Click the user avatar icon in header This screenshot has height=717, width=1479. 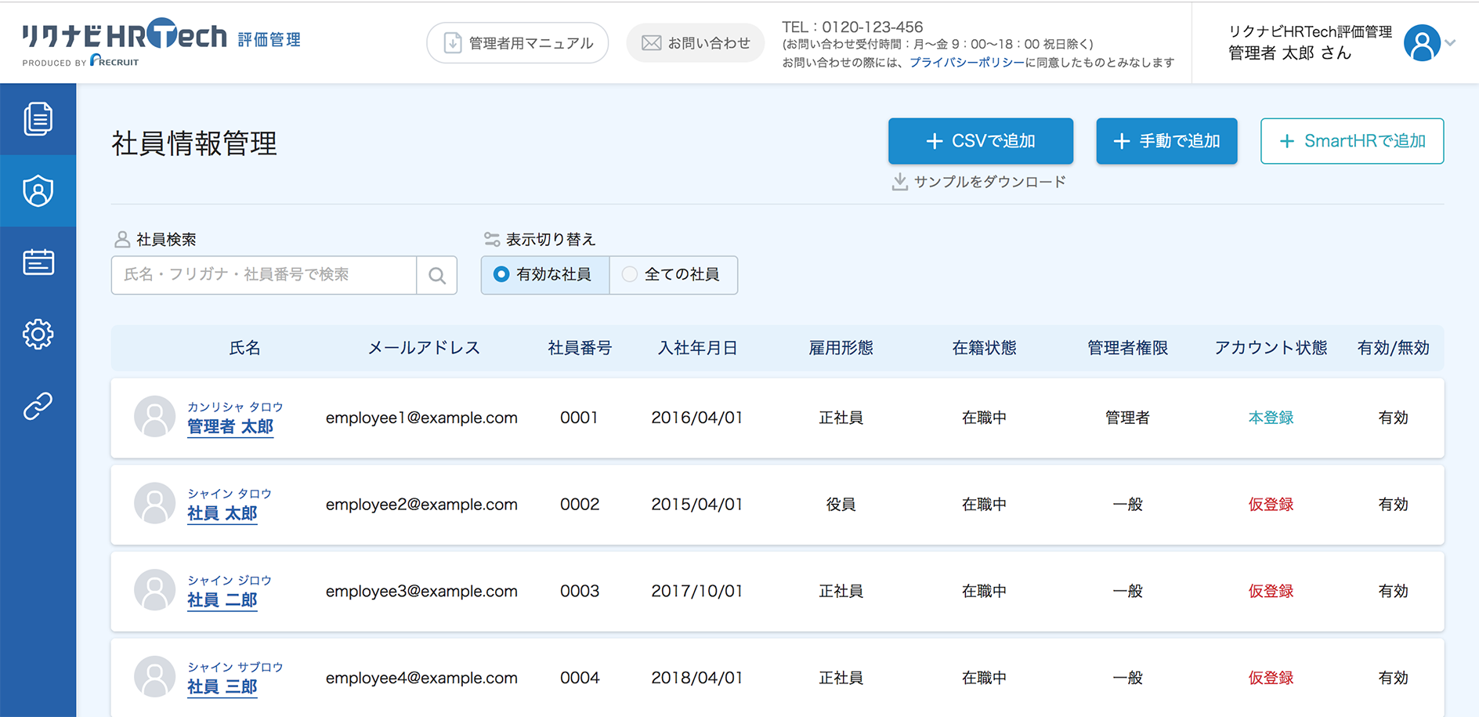(1421, 43)
